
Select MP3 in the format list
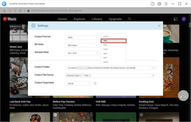(114, 41)
